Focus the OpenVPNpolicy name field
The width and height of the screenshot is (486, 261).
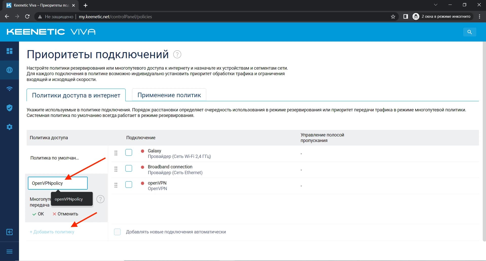pyautogui.click(x=58, y=183)
